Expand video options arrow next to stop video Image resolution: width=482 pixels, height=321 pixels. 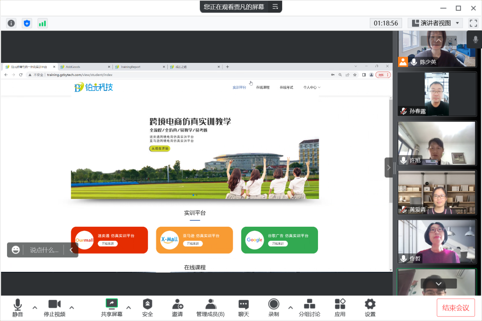tap(72, 307)
